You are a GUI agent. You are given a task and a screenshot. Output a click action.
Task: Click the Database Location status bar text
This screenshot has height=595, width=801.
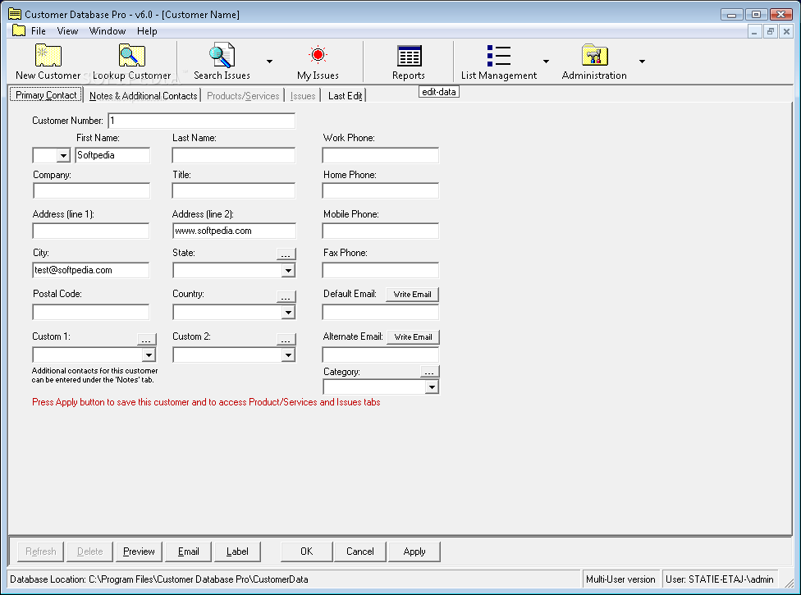(159, 579)
